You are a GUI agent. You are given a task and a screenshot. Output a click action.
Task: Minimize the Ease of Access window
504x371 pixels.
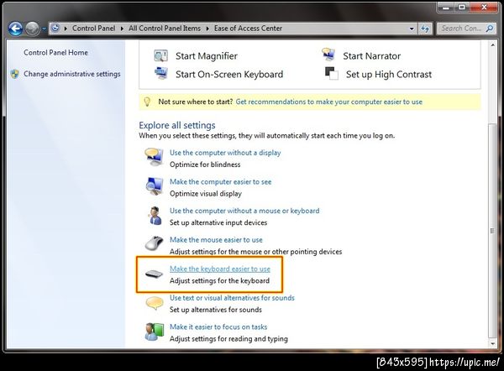click(446, 7)
